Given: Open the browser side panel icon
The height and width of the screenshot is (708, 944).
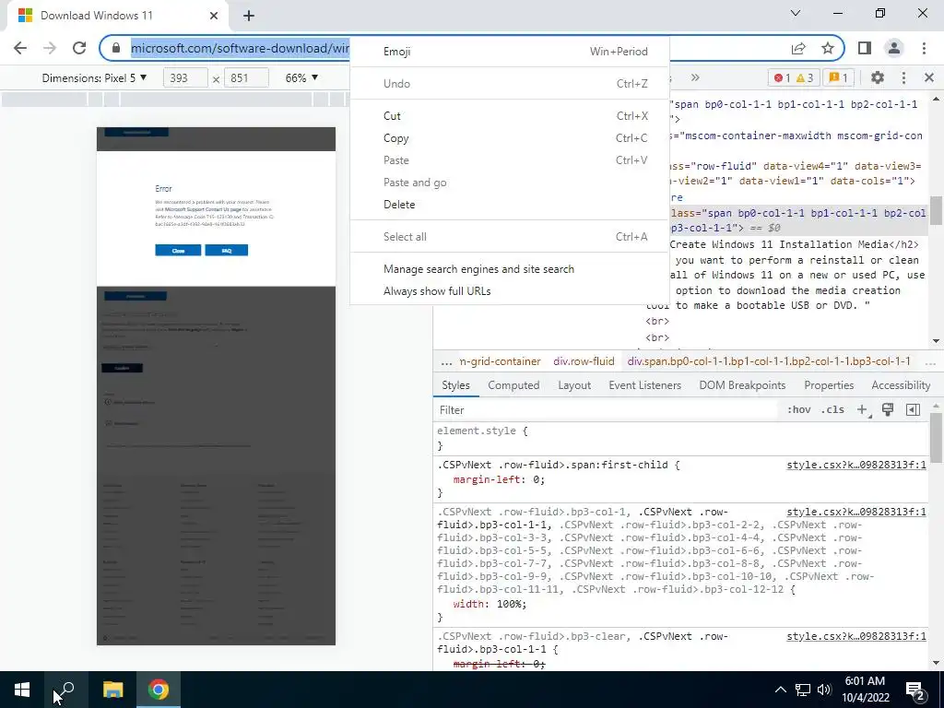Looking at the screenshot, I should pyautogui.click(x=865, y=48).
